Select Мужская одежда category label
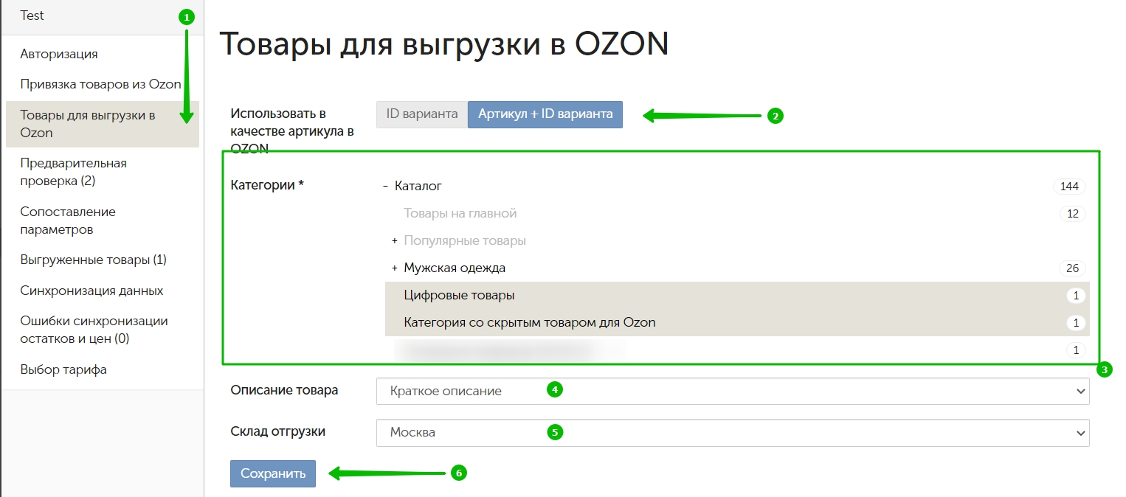The width and height of the screenshot is (1126, 497). pyautogui.click(x=455, y=268)
